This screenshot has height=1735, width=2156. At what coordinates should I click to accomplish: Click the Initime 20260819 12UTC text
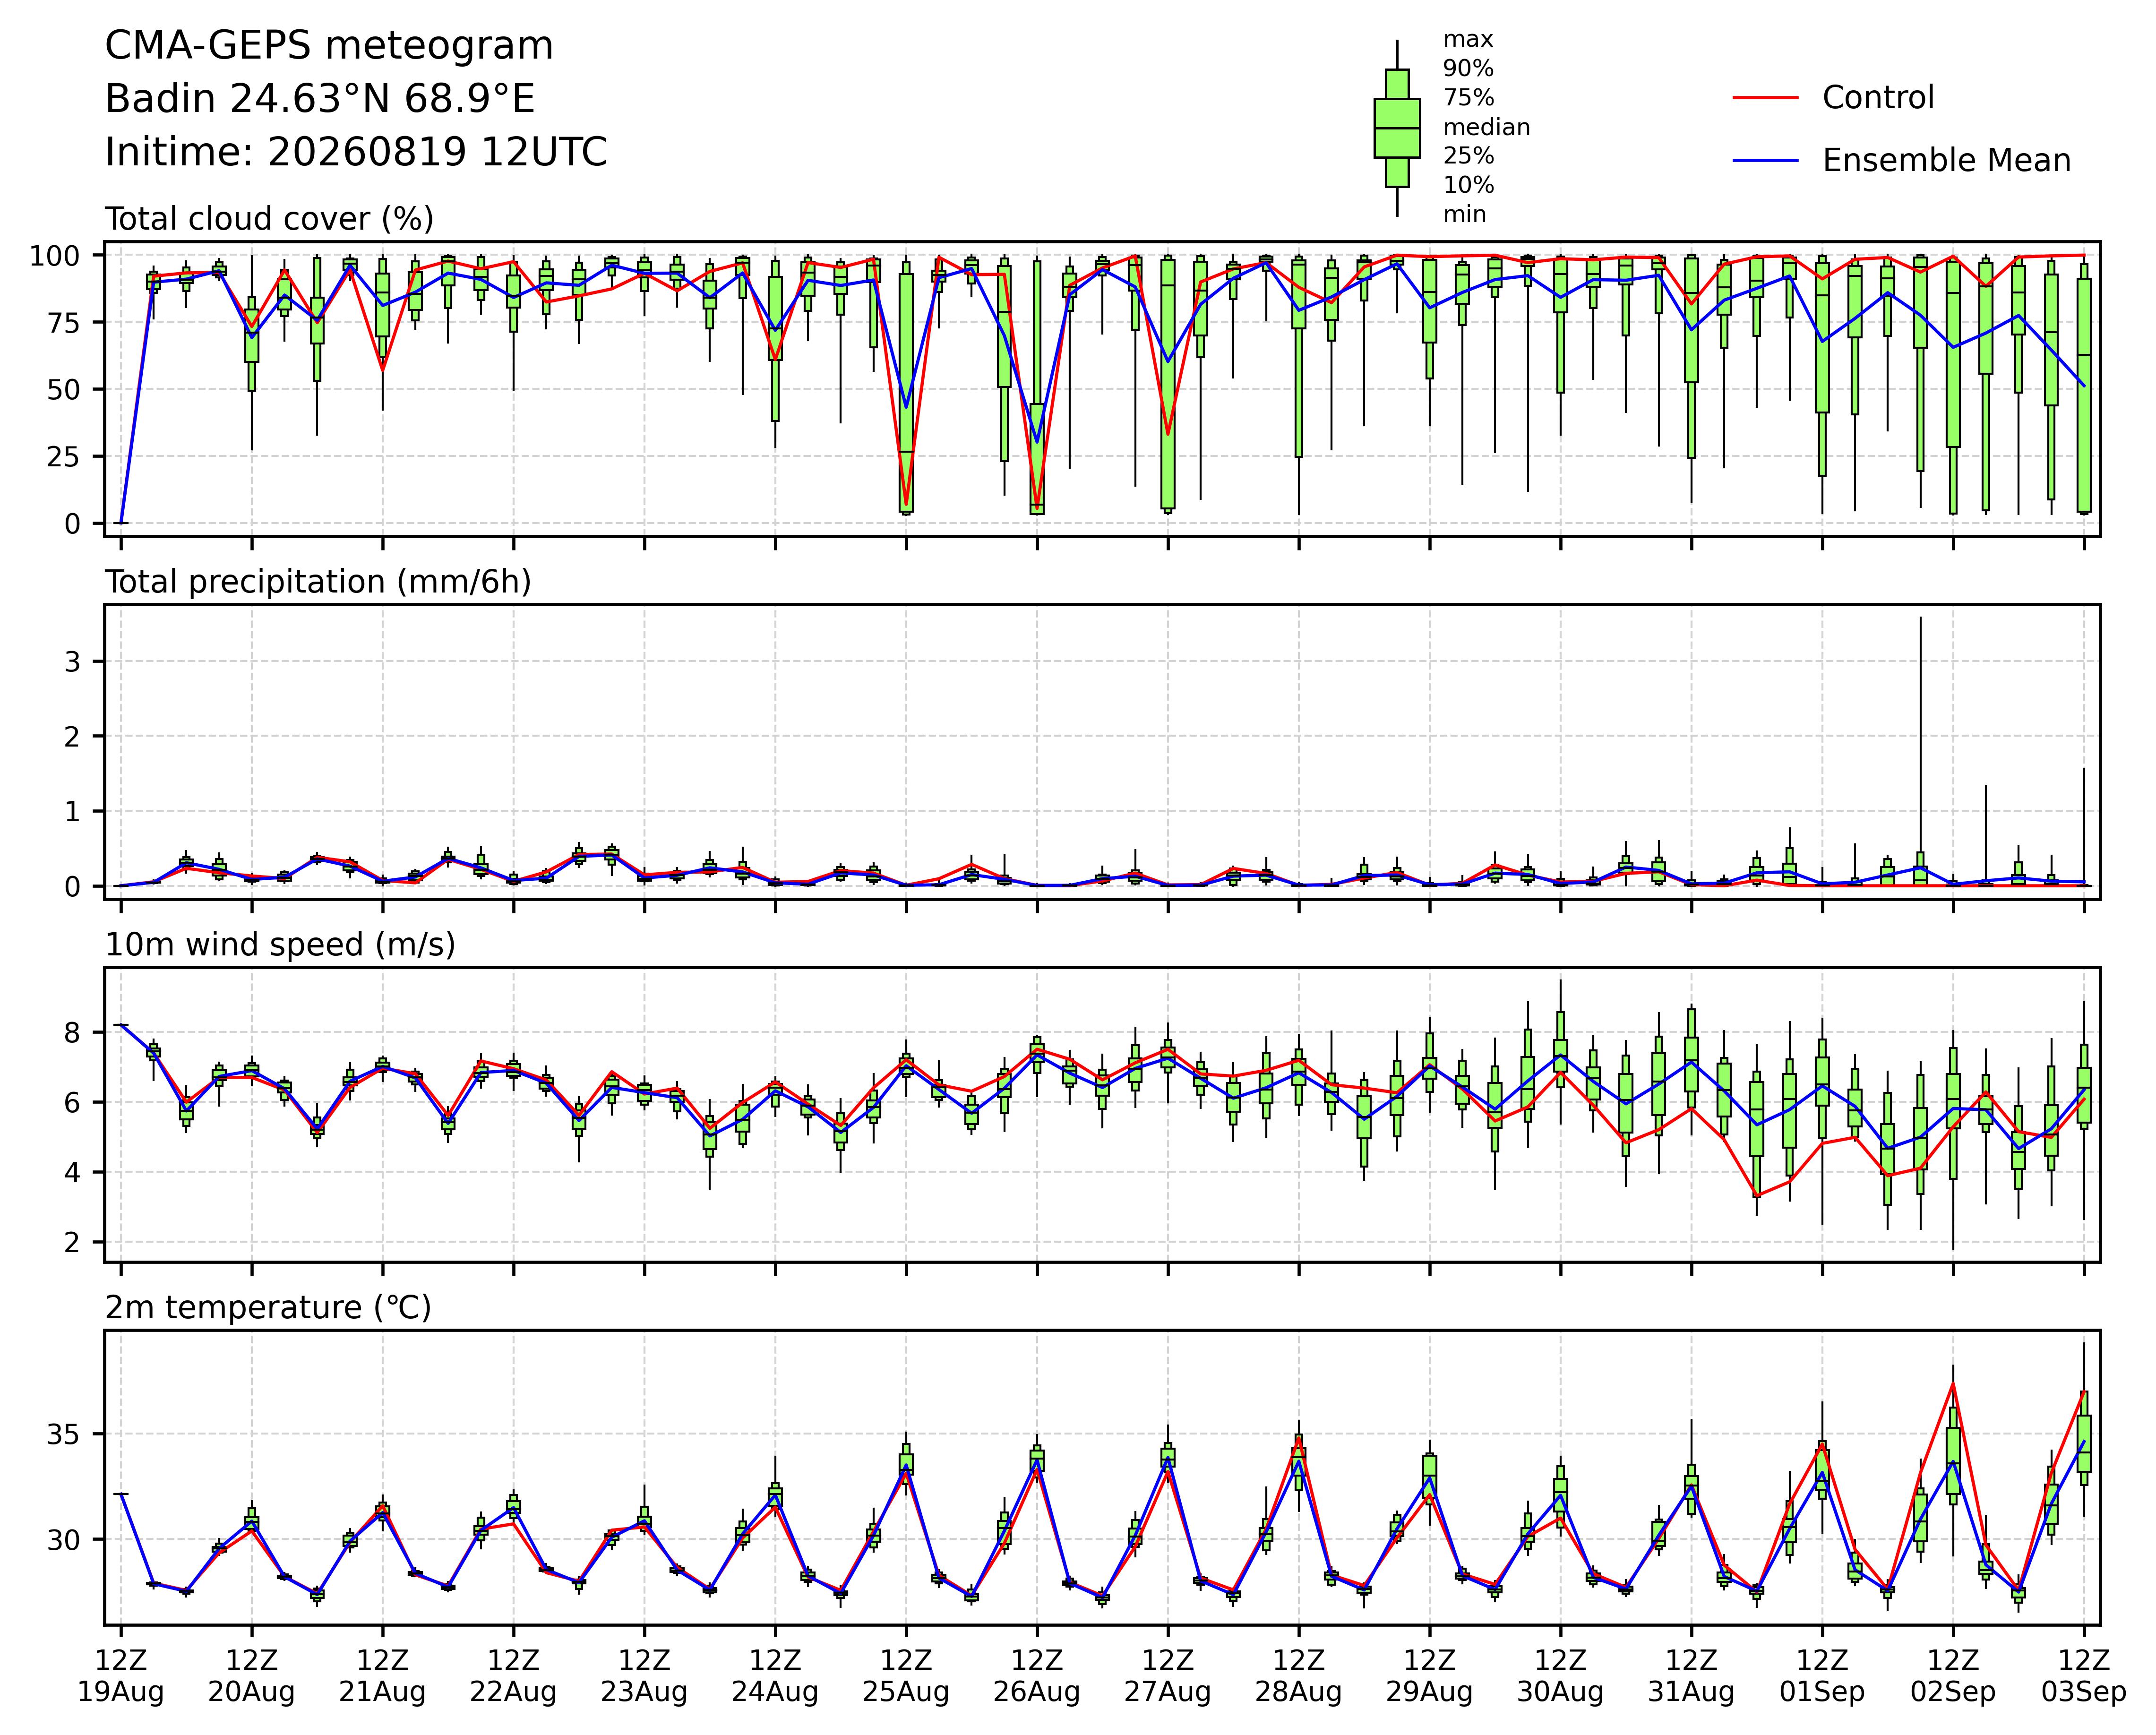coord(356,153)
